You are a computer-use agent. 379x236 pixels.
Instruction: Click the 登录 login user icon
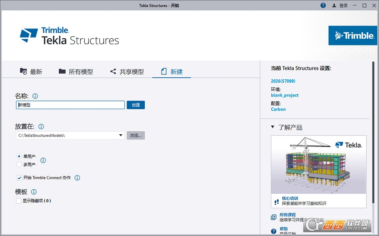pos(334,5)
